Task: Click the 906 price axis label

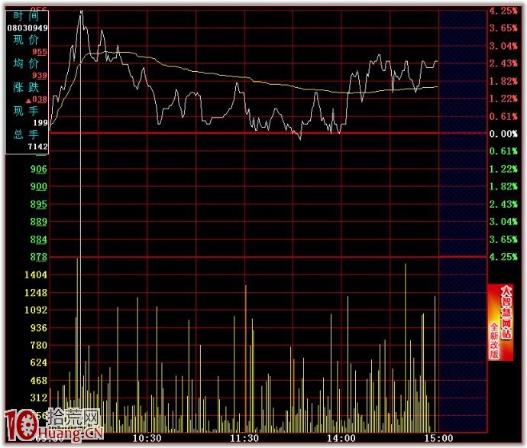Action: coord(39,169)
